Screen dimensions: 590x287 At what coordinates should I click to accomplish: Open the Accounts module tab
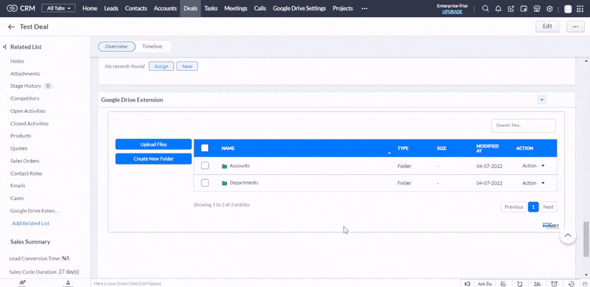165,8
